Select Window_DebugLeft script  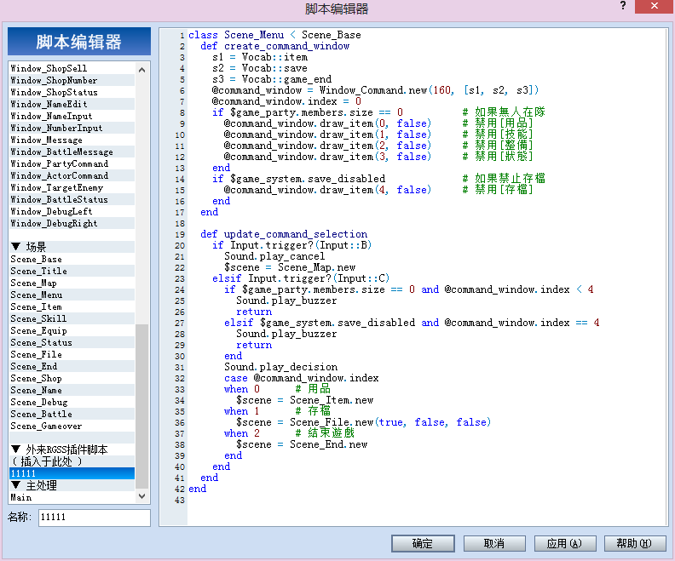[x=72, y=211]
